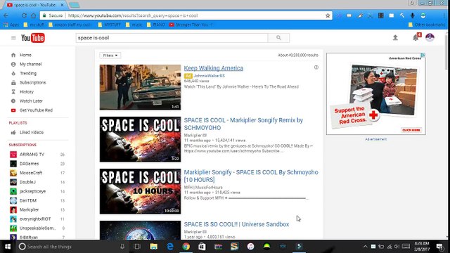Open iTunes from the taskbar
The height and width of the screenshot is (253, 450).
click(x=250, y=247)
